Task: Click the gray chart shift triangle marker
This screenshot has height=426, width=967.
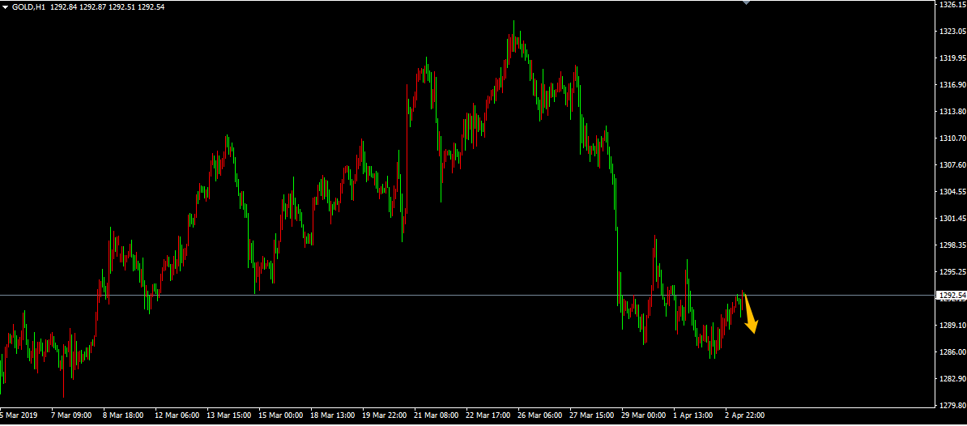Action: coord(746,3)
